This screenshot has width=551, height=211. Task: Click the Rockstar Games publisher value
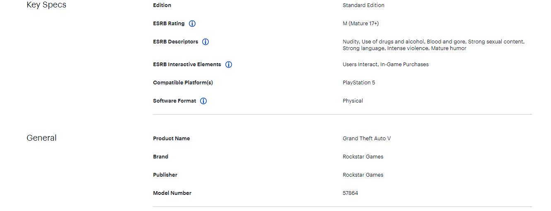click(363, 175)
